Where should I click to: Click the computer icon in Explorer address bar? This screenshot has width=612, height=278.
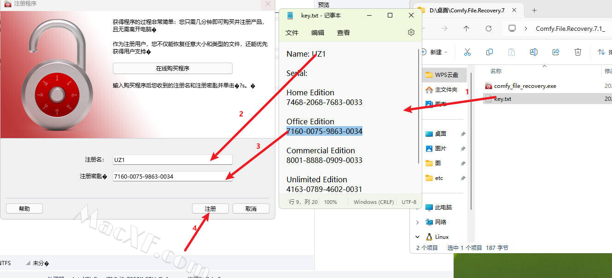click(x=512, y=29)
